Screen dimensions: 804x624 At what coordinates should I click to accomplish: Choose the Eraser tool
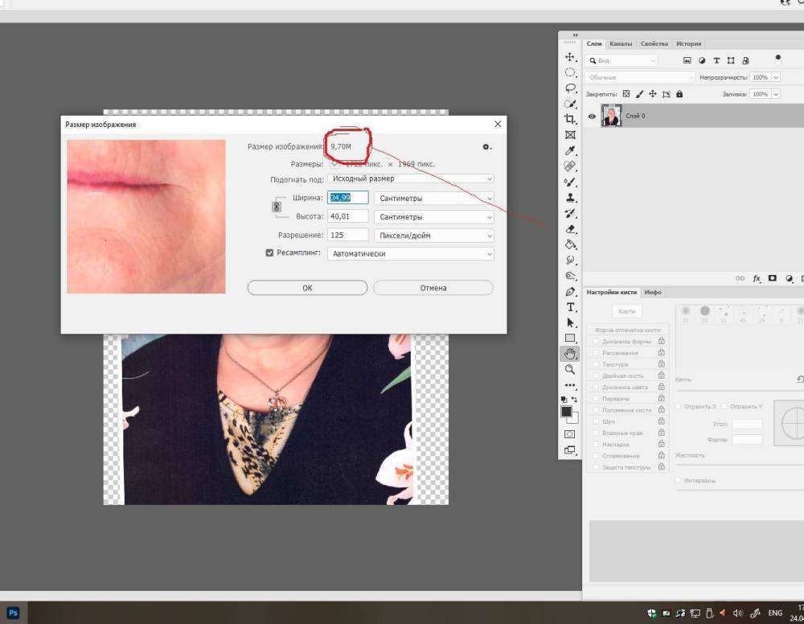click(570, 229)
